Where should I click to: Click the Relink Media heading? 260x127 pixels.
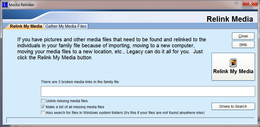coord(230,19)
